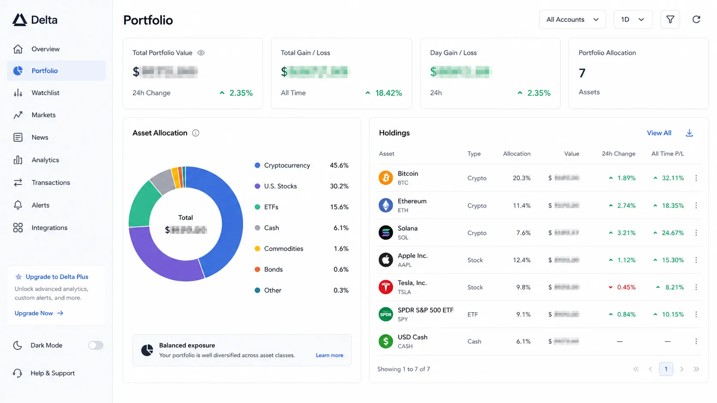This screenshot has height=403, width=717.
Task: Open Watchlist in the sidebar
Action: click(56, 93)
